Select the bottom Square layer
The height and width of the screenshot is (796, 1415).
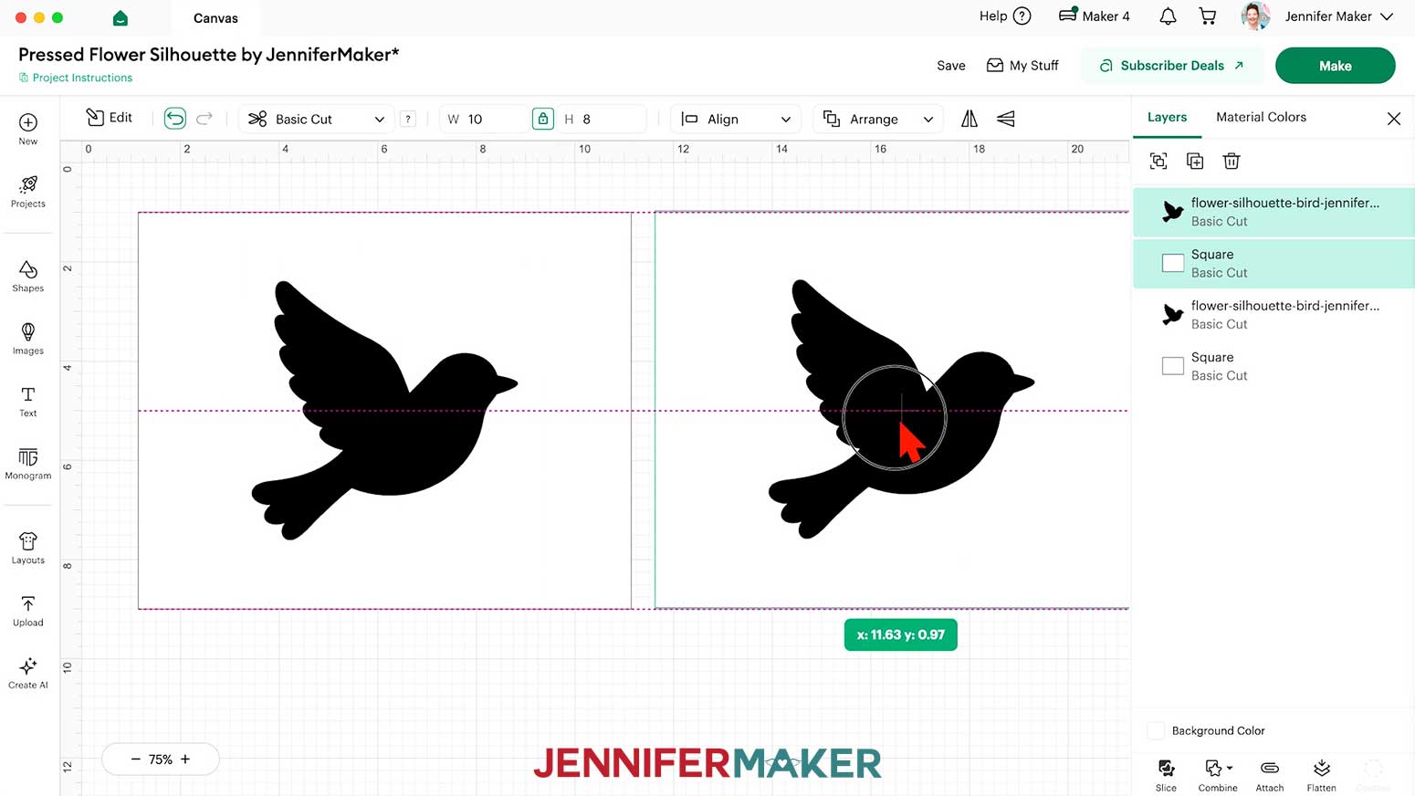(1273, 366)
